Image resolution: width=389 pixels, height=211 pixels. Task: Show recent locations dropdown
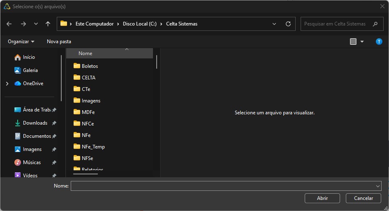36,24
